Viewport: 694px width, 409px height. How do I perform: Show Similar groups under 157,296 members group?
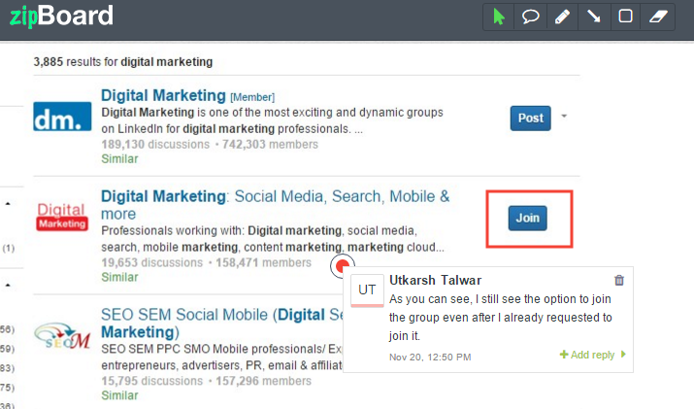coord(119,395)
